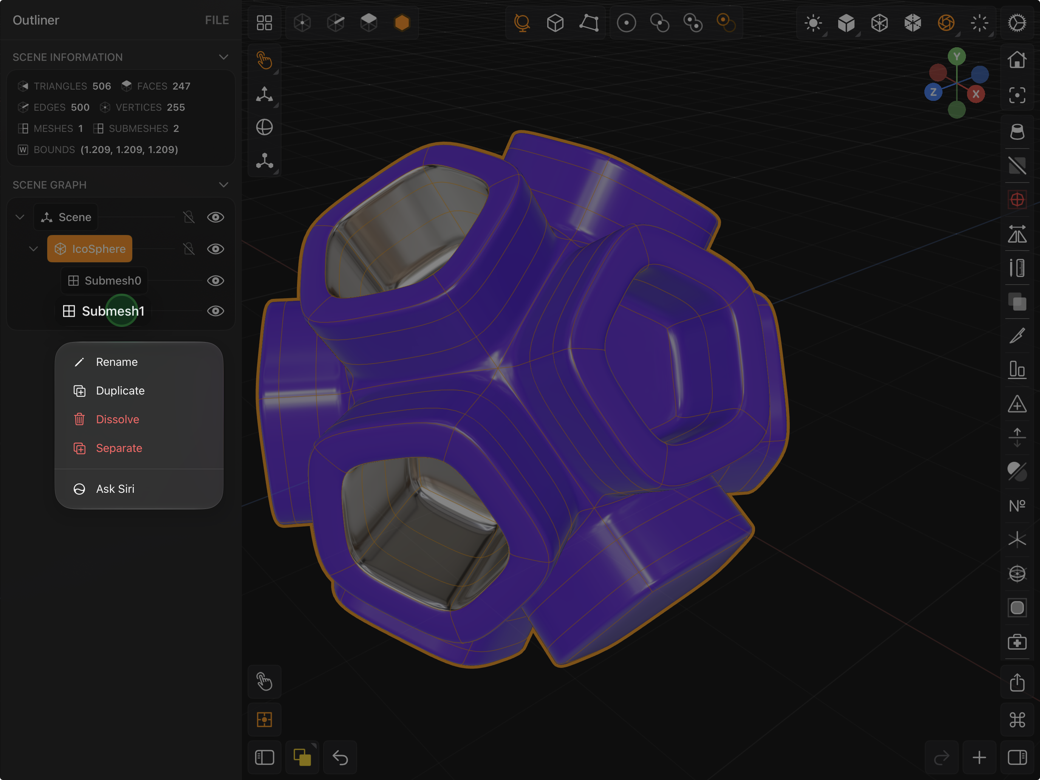Choose Duplicate from the context menu
The width and height of the screenshot is (1040, 780).
139,391
